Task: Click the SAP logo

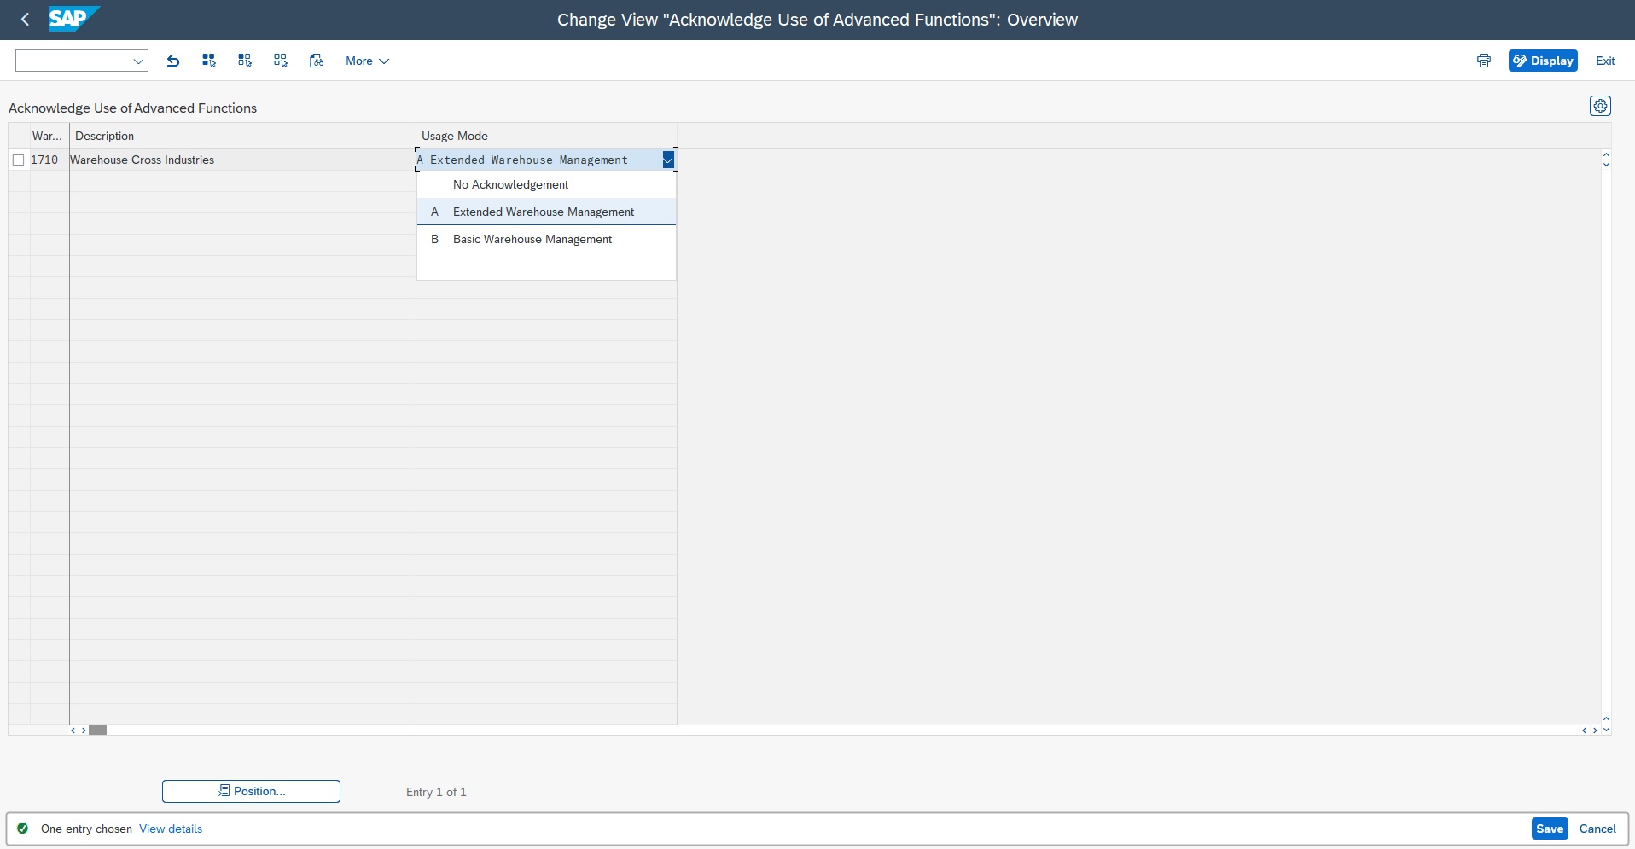Action: coord(73,19)
